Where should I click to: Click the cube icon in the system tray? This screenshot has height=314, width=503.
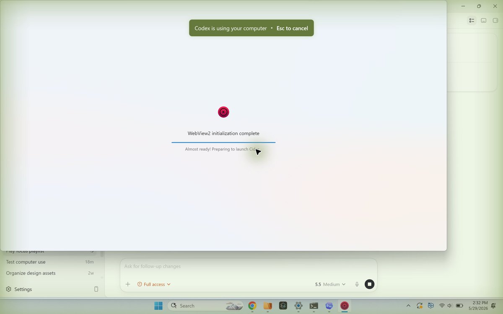(x=430, y=306)
